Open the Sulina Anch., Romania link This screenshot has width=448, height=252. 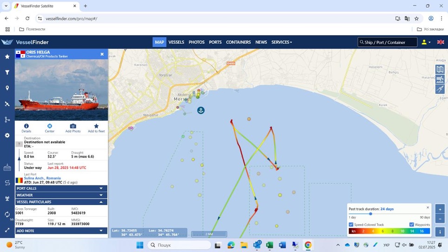42,178
